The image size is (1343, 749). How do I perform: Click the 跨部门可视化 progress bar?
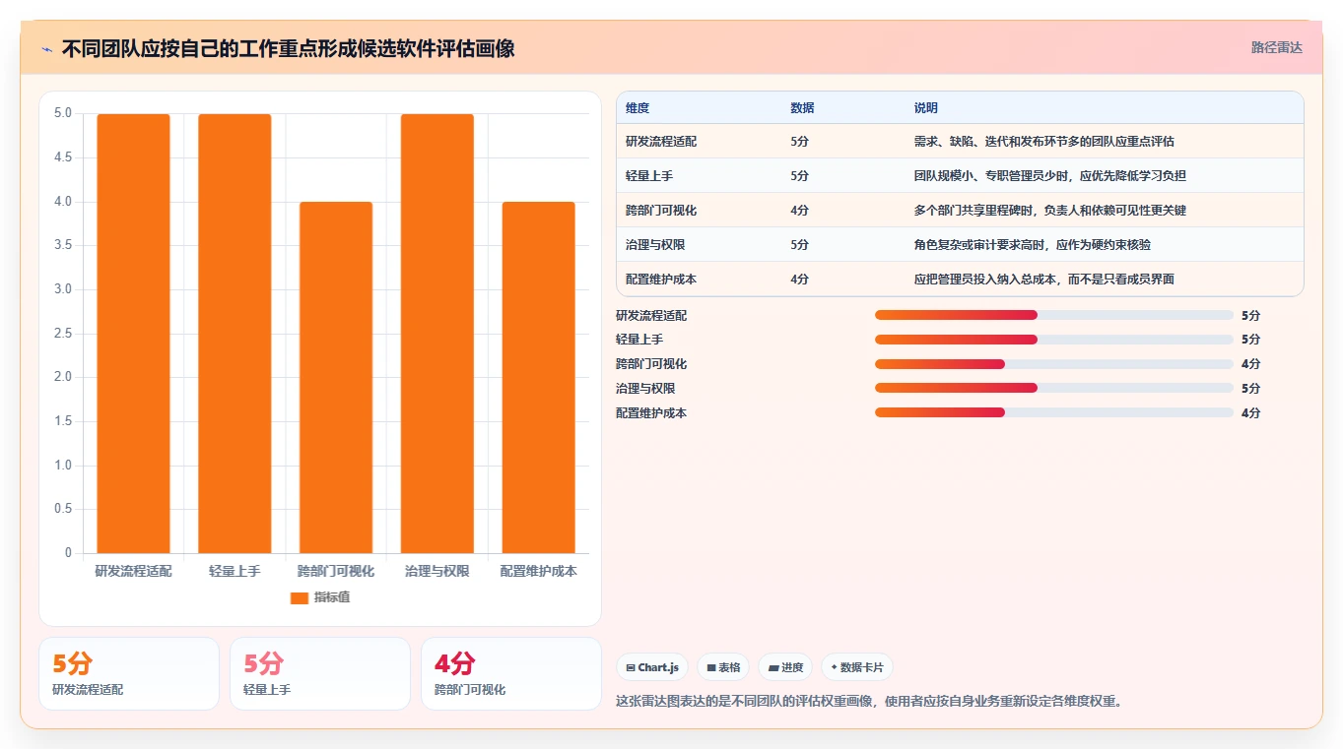click(1054, 364)
